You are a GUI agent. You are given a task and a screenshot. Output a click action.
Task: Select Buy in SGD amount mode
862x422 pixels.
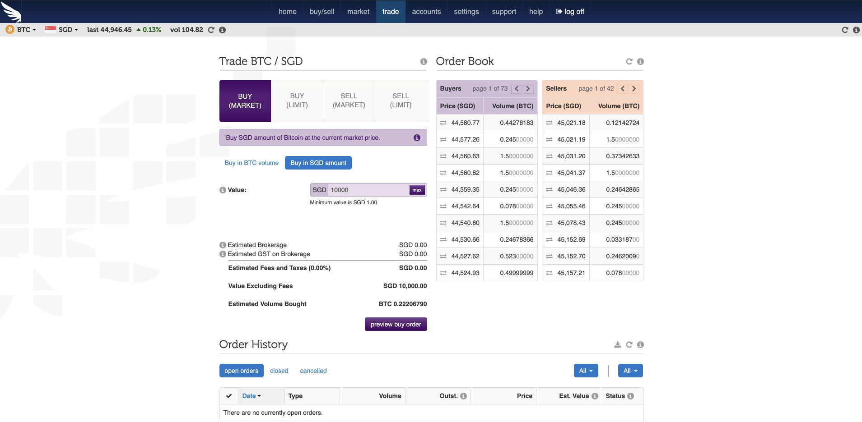[x=318, y=163]
